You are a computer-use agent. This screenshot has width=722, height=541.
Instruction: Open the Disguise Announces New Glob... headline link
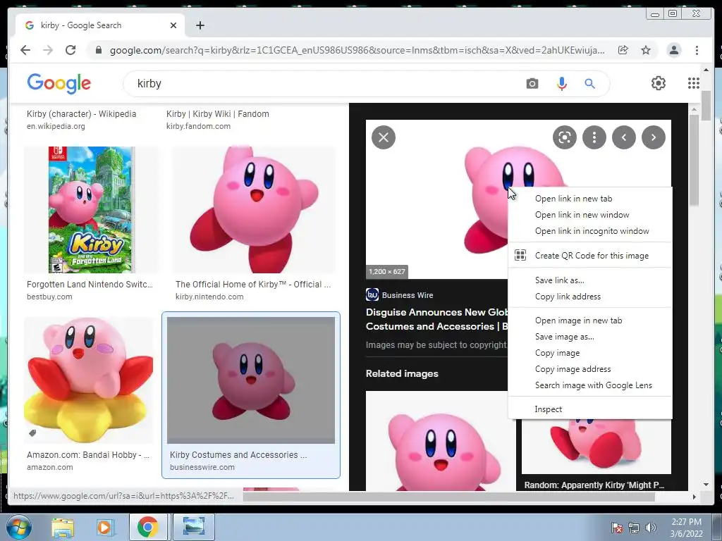(436, 319)
